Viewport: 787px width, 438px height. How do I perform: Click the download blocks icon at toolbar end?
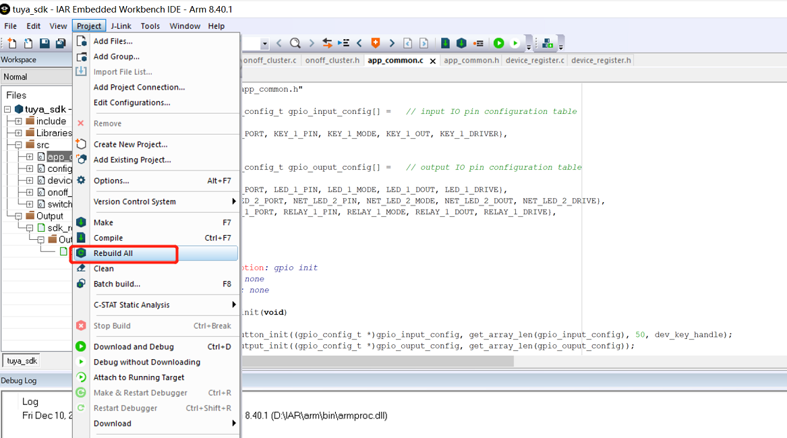coord(548,44)
